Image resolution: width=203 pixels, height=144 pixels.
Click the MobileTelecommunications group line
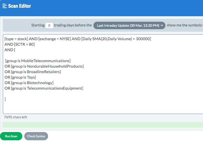(x=38, y=61)
